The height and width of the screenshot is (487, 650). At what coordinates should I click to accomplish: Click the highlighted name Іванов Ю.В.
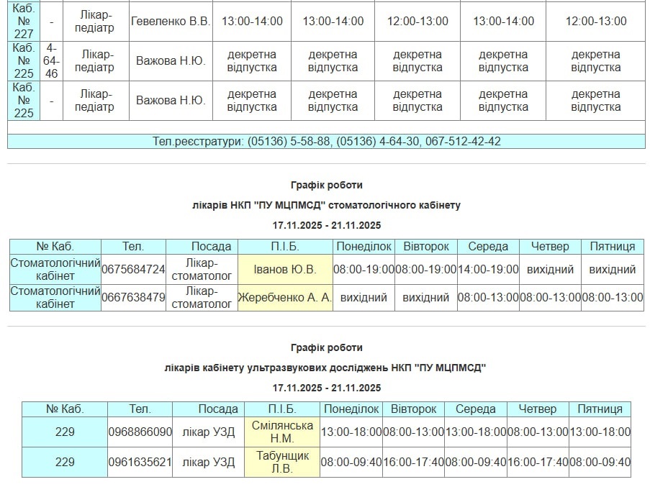[285, 270]
